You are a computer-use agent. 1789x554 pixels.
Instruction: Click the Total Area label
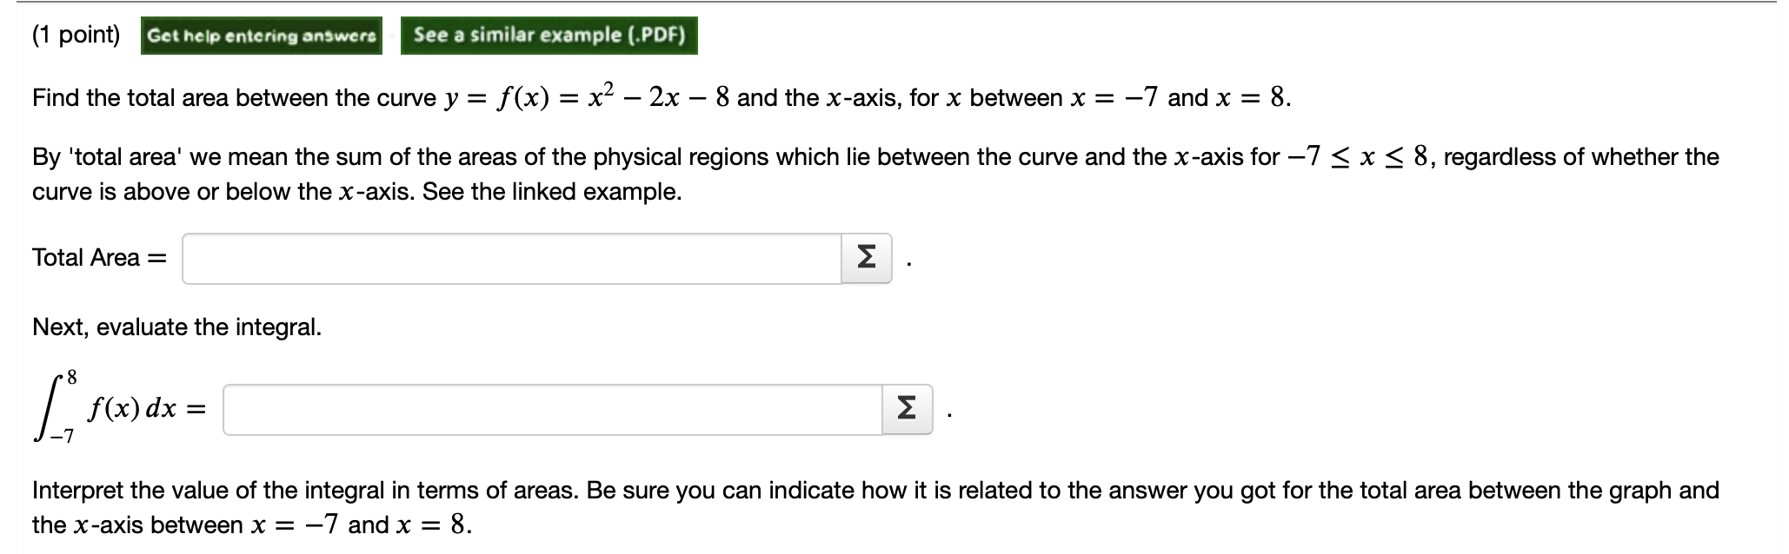coord(87,256)
